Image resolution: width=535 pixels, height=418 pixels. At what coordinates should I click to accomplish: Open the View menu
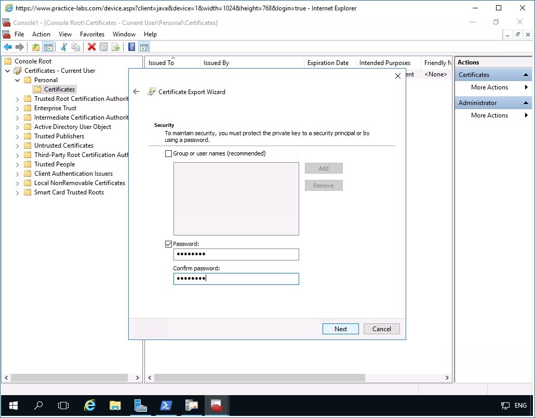tap(65, 34)
